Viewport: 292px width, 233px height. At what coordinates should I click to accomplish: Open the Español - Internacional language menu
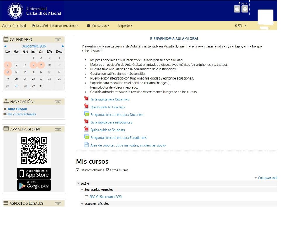click(55, 26)
